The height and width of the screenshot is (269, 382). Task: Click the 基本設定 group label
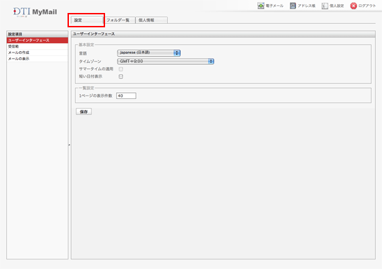pos(86,45)
